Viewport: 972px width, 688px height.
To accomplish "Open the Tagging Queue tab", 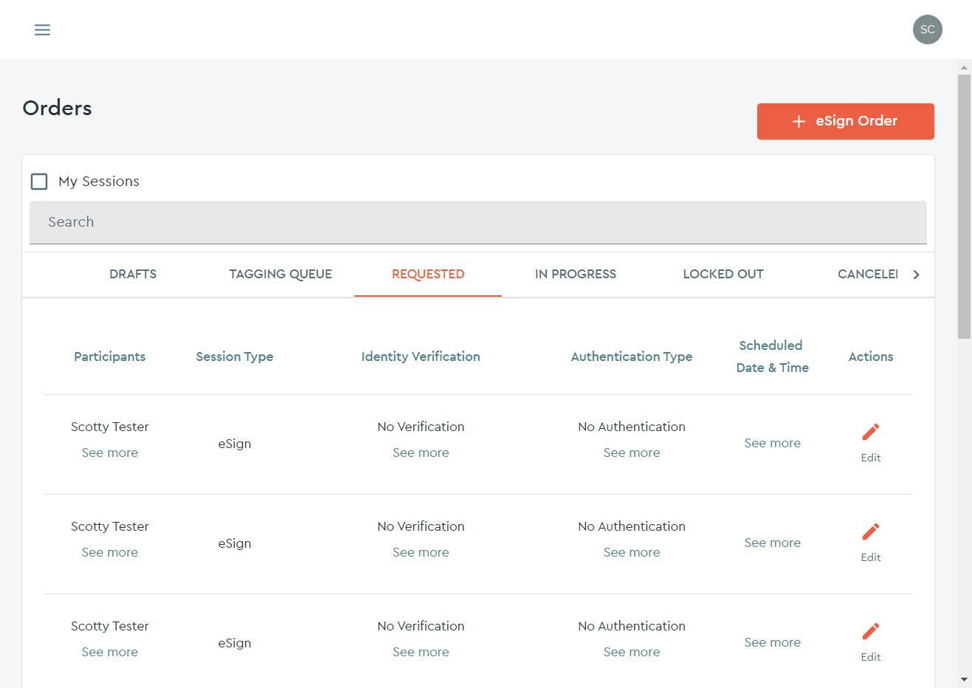I will tap(280, 275).
